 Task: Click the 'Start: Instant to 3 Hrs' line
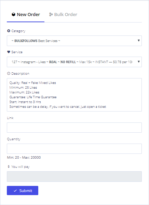click(25, 102)
